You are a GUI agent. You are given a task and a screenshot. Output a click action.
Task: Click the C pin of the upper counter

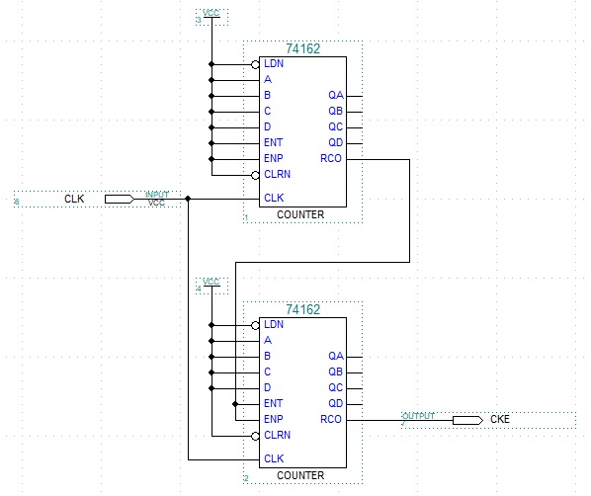pos(267,112)
